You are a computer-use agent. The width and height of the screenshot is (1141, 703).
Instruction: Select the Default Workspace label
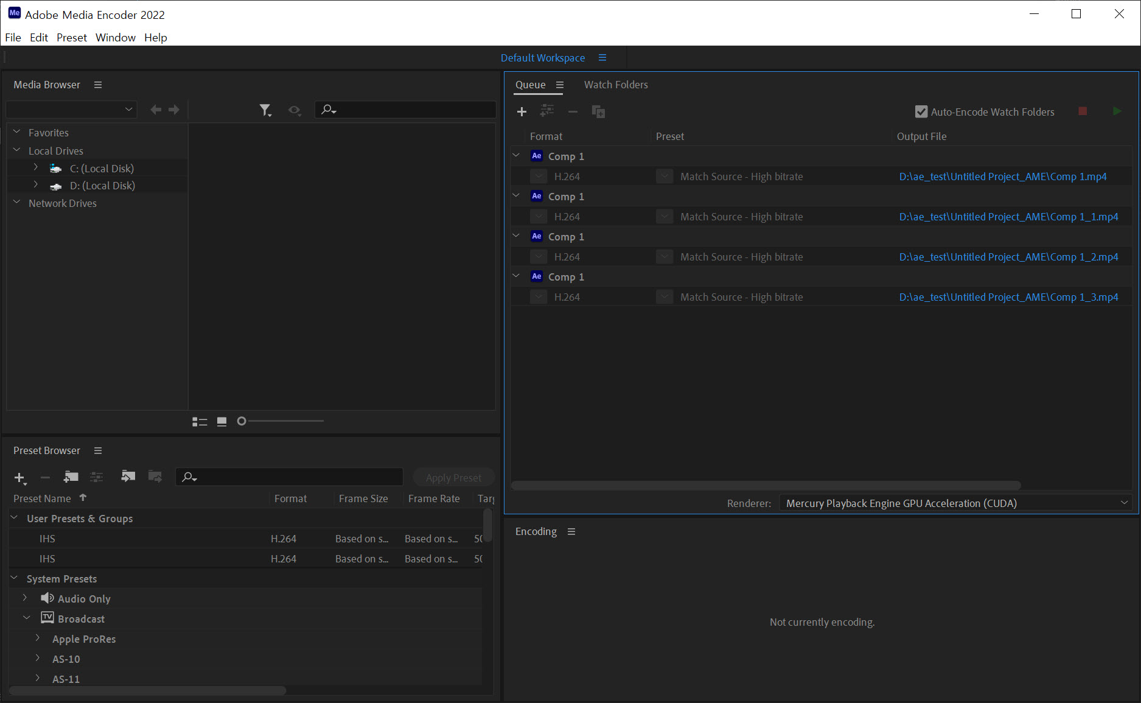point(543,58)
